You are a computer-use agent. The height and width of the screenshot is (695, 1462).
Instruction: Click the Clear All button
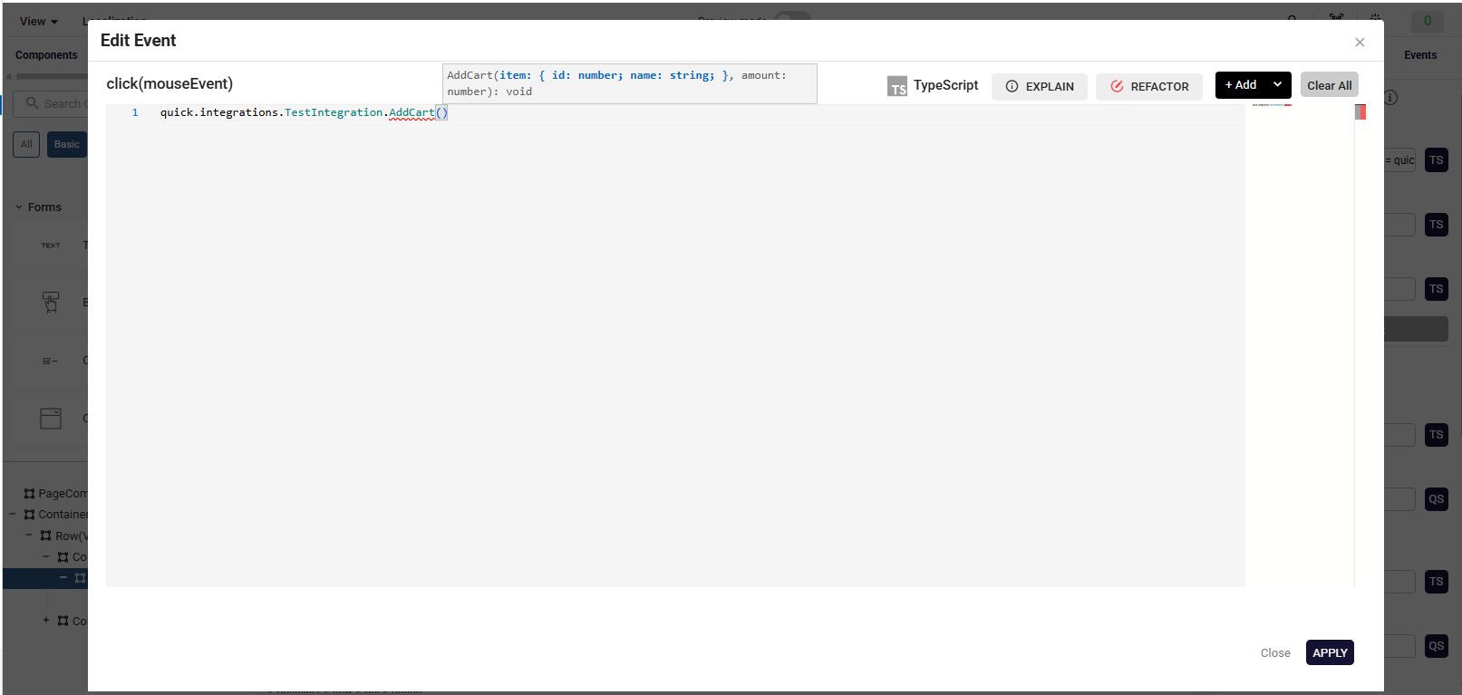click(x=1329, y=85)
